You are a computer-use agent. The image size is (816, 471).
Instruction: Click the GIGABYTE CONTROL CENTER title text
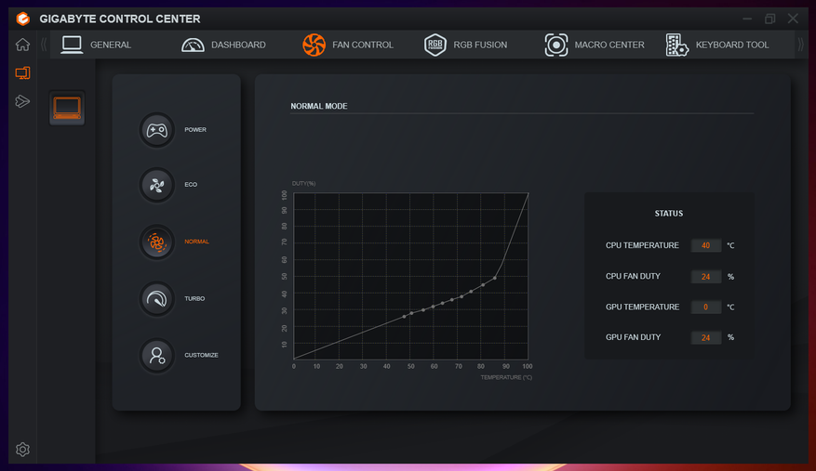coord(120,19)
